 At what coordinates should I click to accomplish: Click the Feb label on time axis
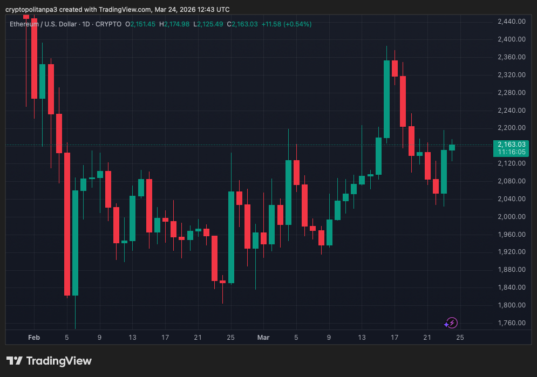(x=33, y=338)
